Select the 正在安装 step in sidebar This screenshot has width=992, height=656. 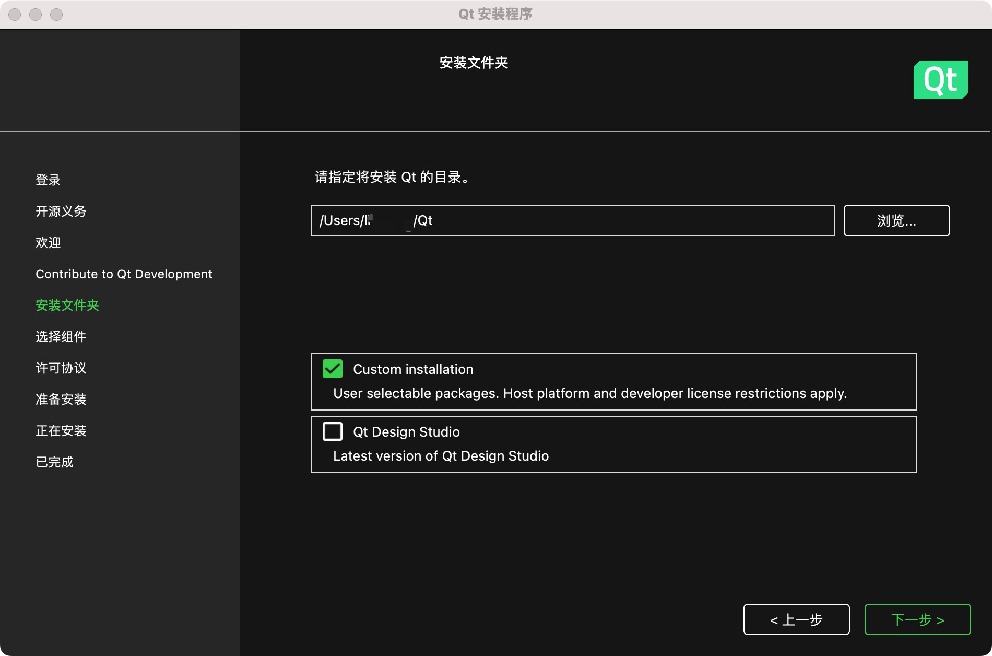coord(61,431)
